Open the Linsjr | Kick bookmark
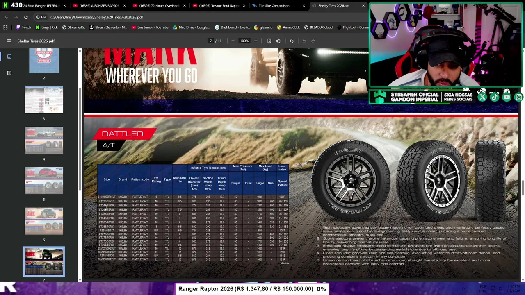The height and width of the screenshot is (295, 525). tap(46, 27)
